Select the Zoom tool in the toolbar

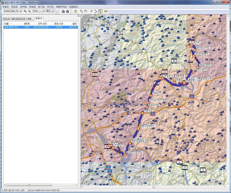(x=81, y=11)
